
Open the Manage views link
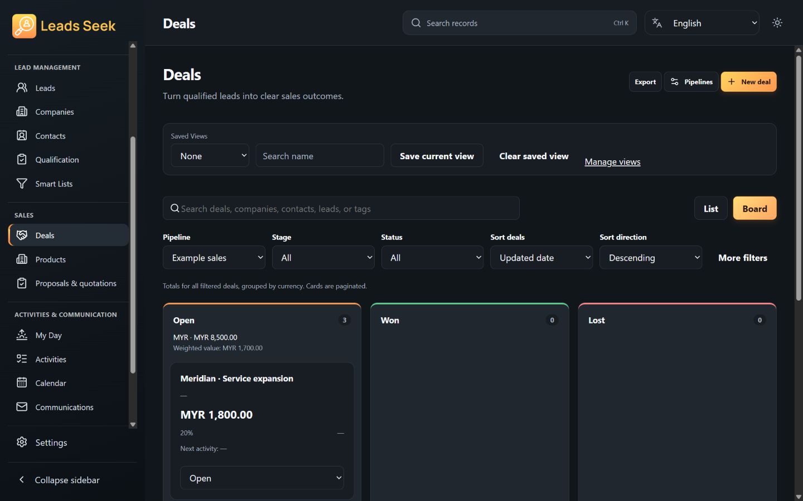(612, 162)
